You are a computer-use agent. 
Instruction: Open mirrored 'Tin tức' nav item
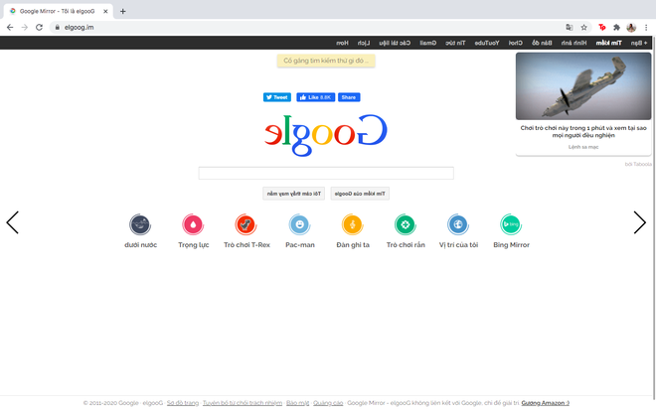(x=455, y=43)
